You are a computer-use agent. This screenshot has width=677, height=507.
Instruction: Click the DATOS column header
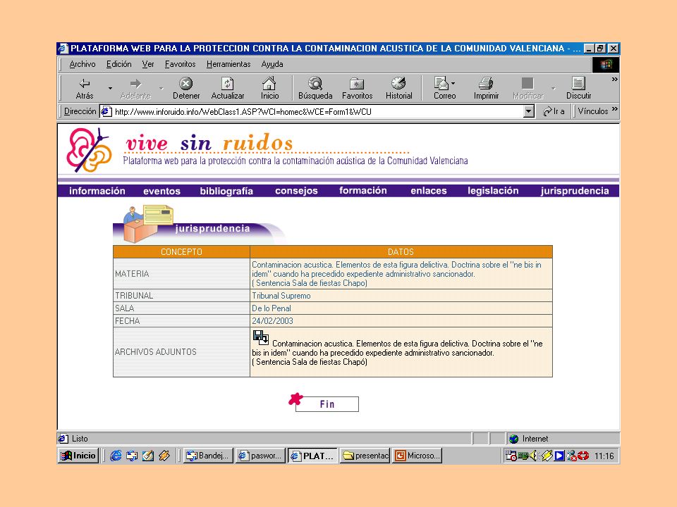[401, 252]
